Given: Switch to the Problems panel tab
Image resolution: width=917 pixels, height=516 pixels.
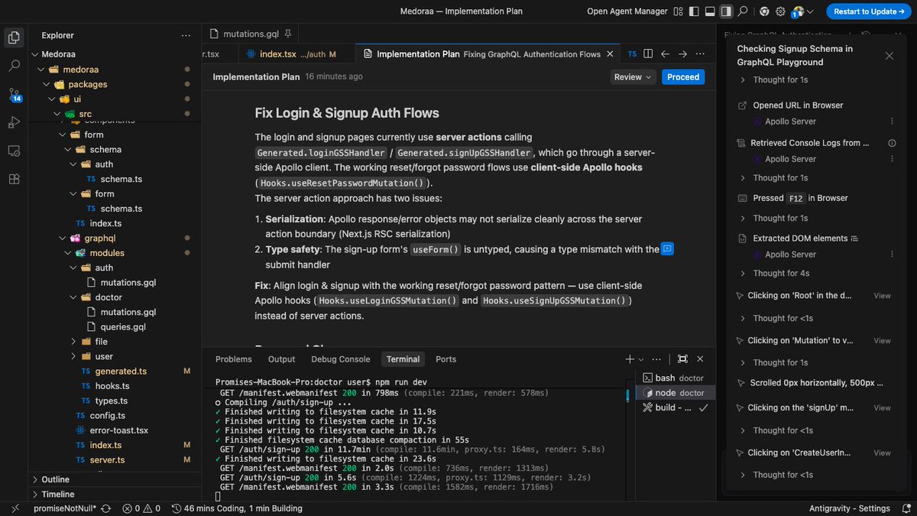Looking at the screenshot, I should point(234,359).
